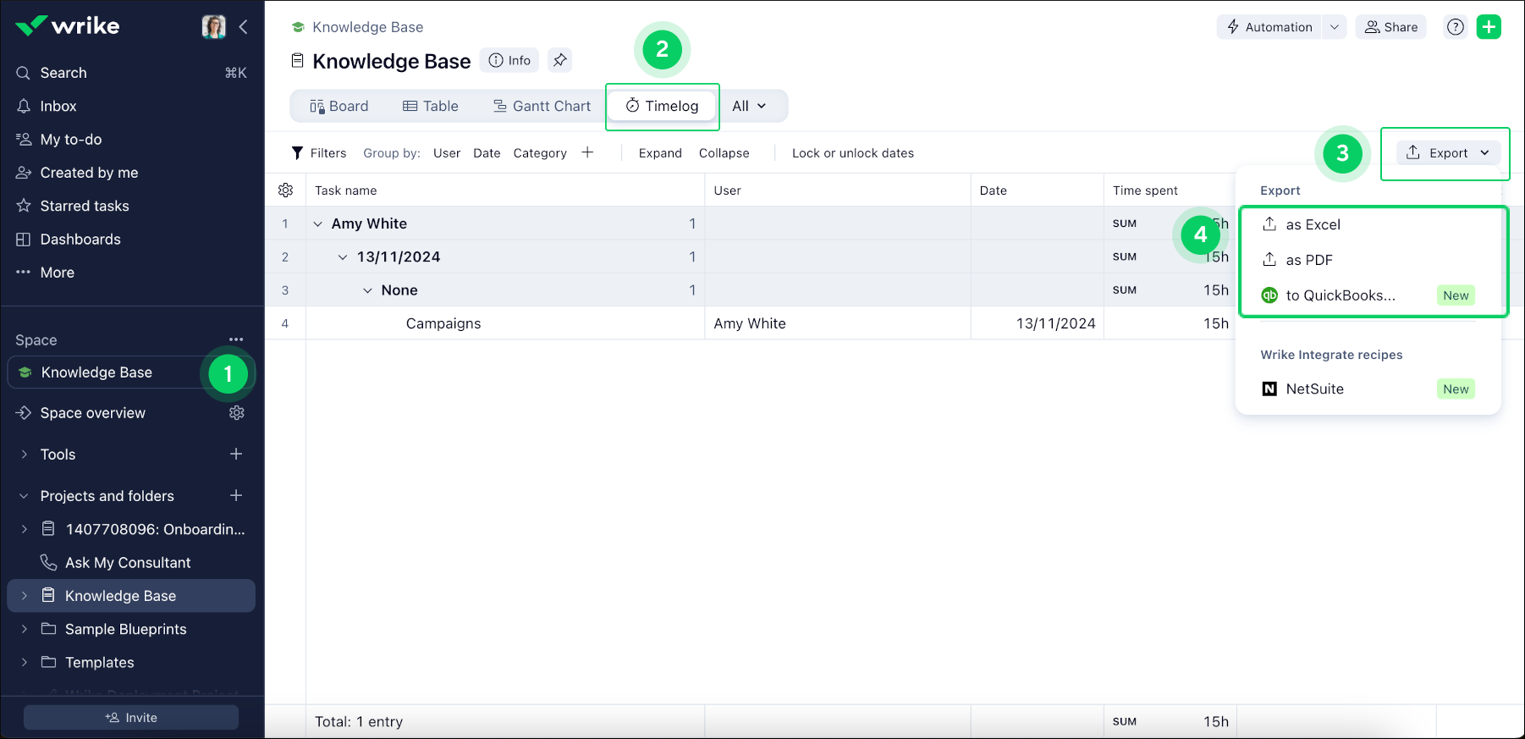Click the pin icon next to Info
Image resolution: width=1525 pixels, height=739 pixels.
[x=559, y=60]
